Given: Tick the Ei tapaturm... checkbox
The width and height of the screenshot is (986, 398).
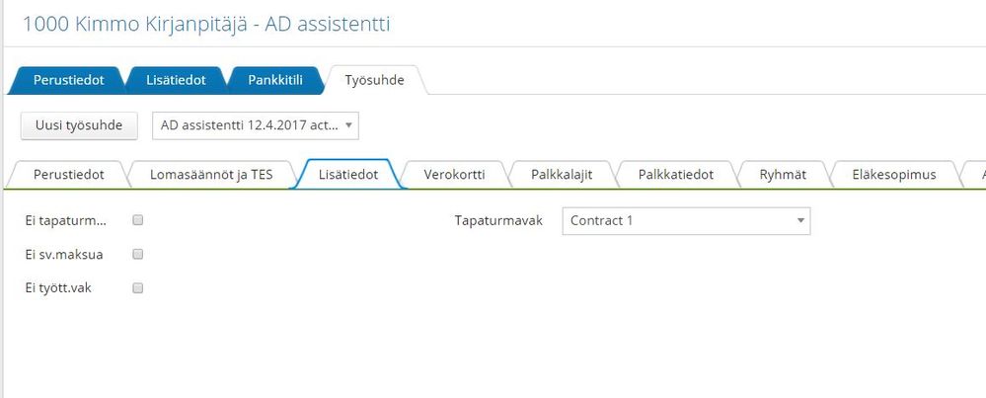Looking at the screenshot, I should tap(138, 221).
